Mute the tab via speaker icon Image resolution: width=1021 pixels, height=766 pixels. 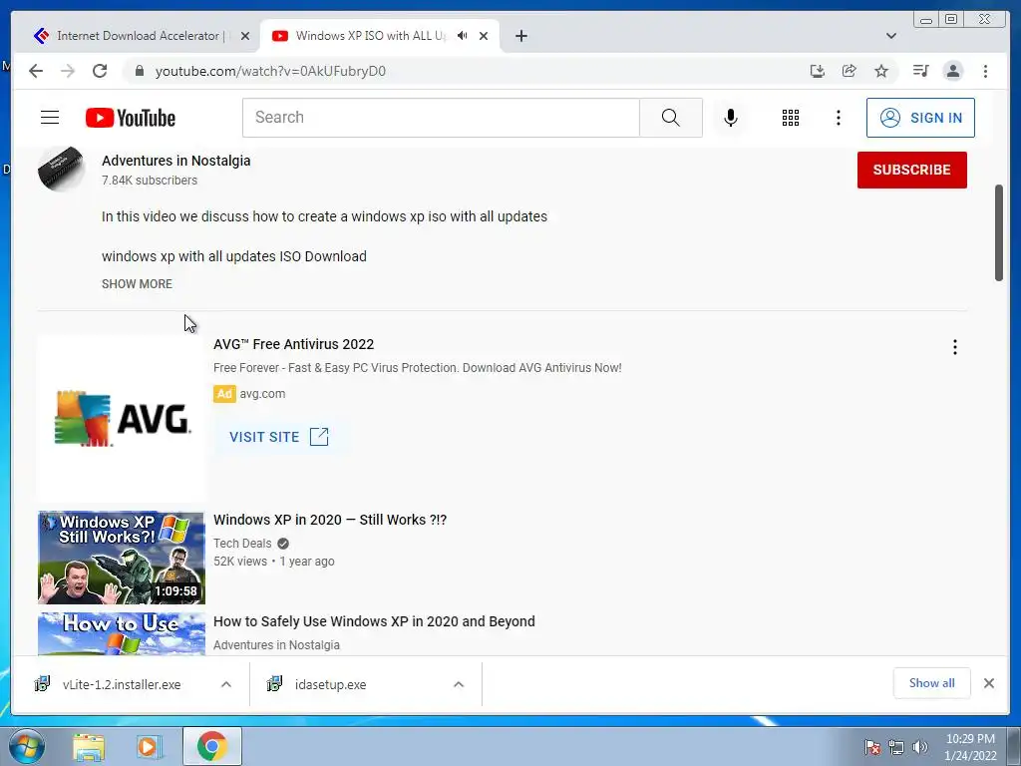coord(462,36)
